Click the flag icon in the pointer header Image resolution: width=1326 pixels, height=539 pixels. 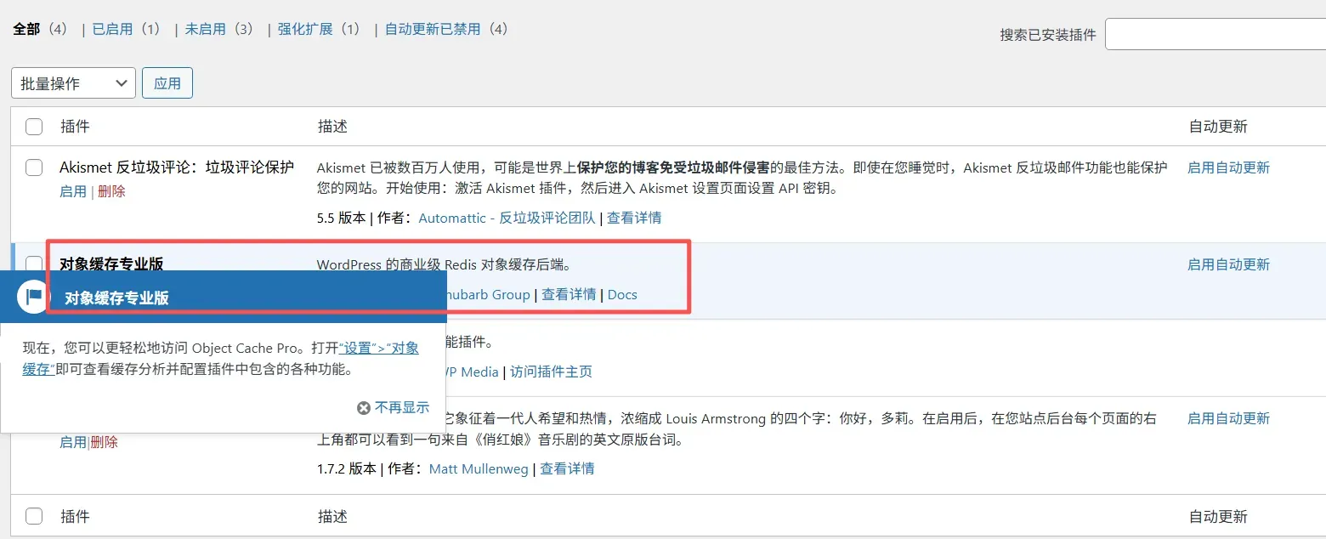click(33, 297)
